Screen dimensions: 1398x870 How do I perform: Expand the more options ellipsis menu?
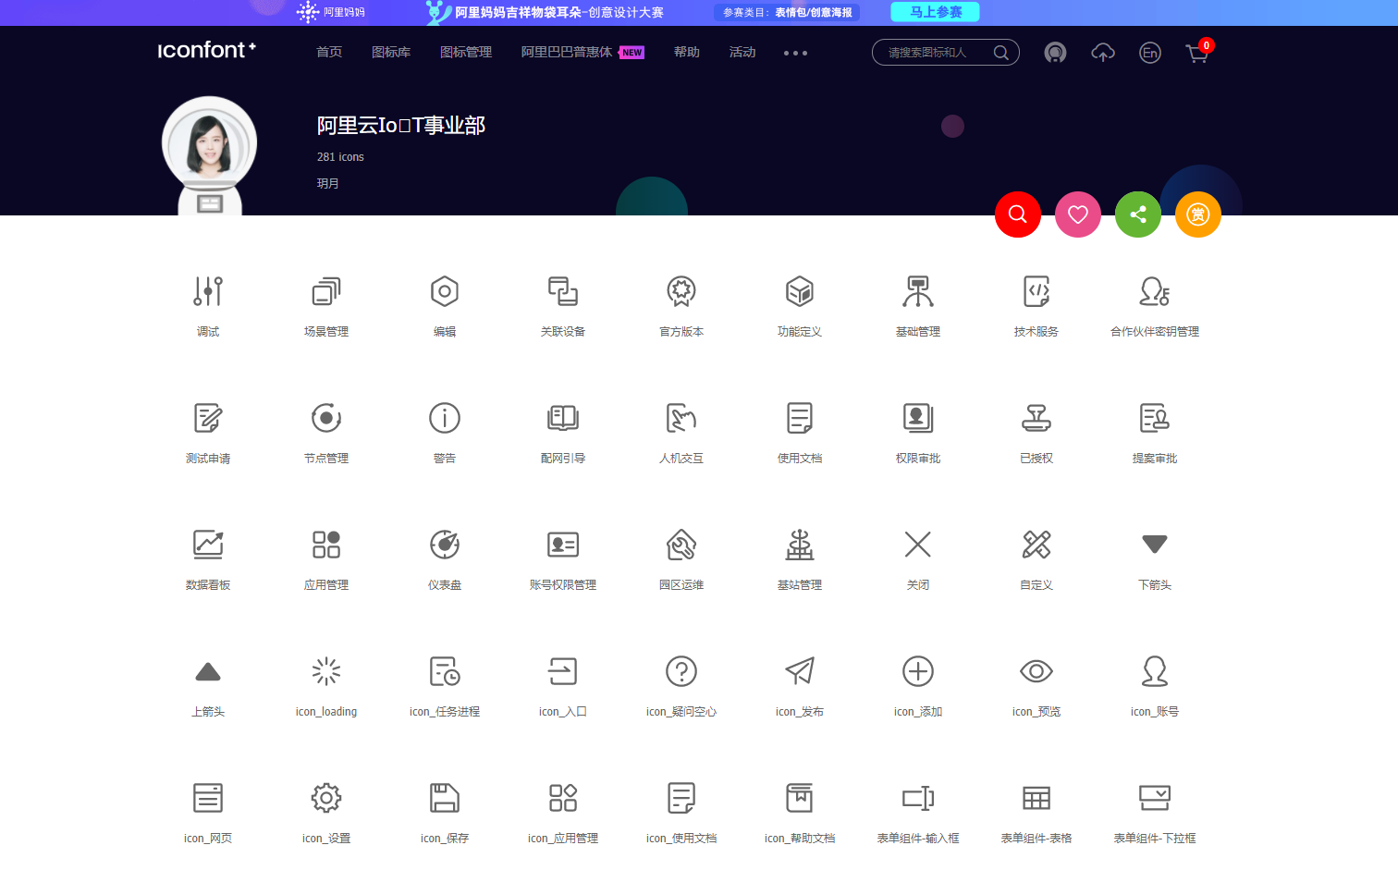[794, 53]
